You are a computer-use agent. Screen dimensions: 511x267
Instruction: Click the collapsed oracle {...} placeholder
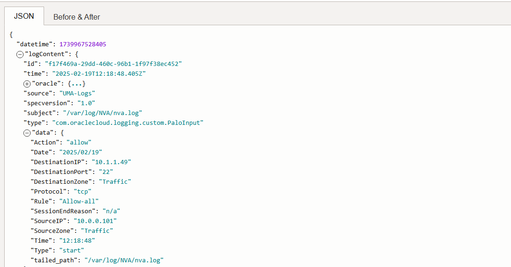click(77, 84)
